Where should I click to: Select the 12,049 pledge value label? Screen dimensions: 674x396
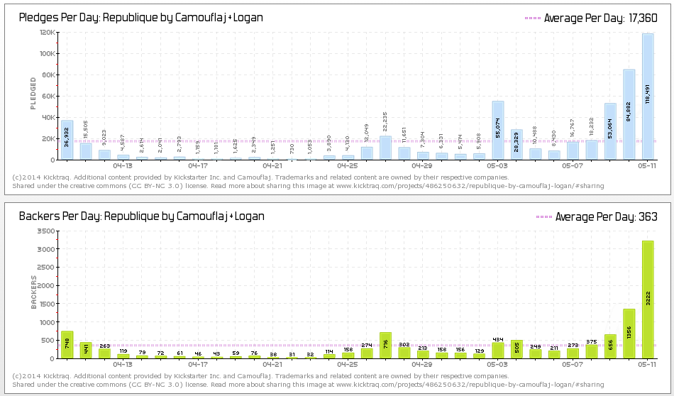click(367, 135)
